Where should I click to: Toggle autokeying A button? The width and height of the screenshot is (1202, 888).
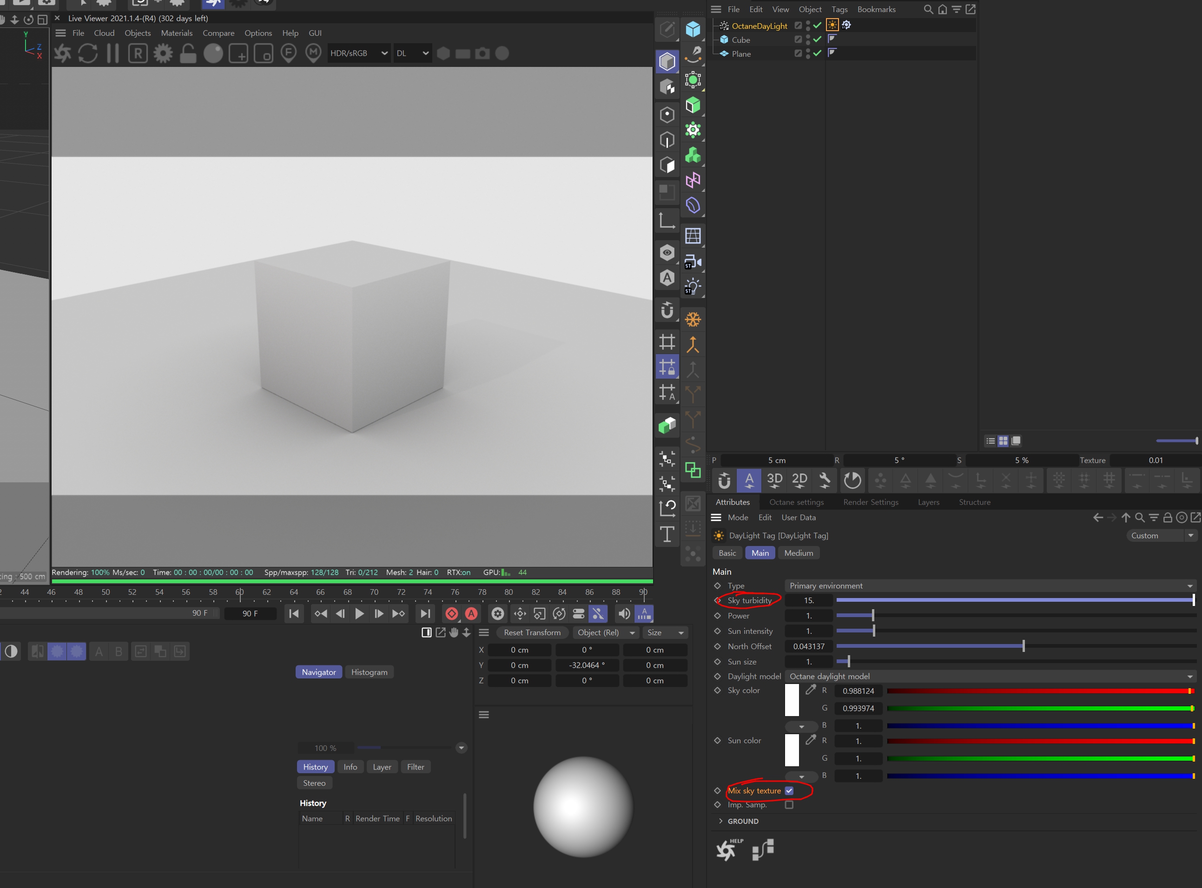[471, 613]
